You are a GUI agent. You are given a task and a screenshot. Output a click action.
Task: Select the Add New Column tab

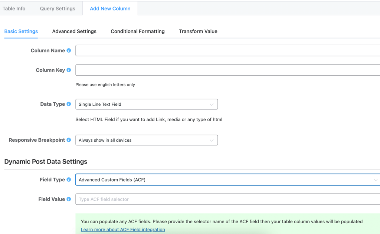coord(110,9)
